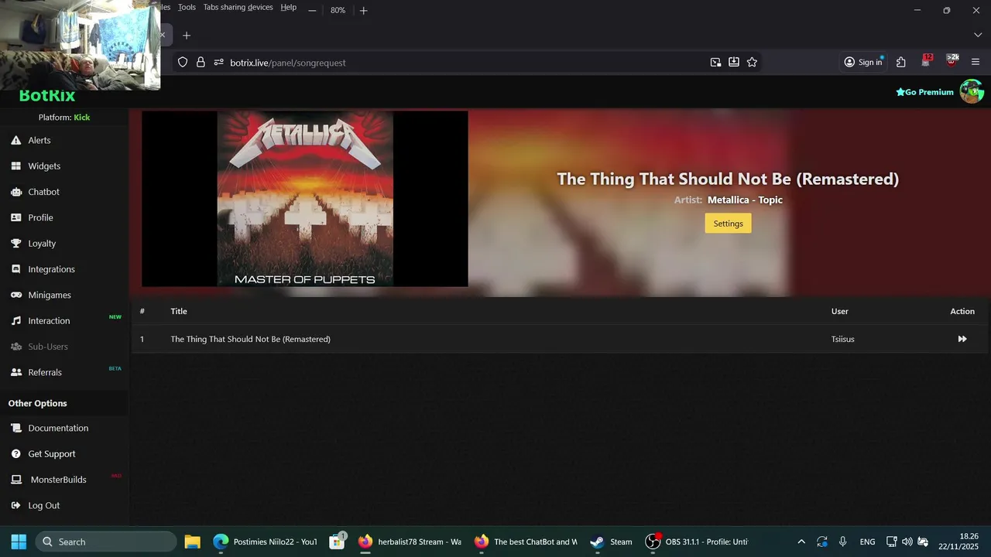This screenshot has height=557, width=991.
Task: Click the microphone icon in the system tray
Action: [x=842, y=542]
